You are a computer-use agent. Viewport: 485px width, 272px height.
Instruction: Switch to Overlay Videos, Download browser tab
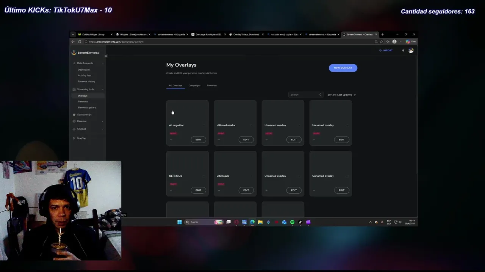(x=246, y=34)
